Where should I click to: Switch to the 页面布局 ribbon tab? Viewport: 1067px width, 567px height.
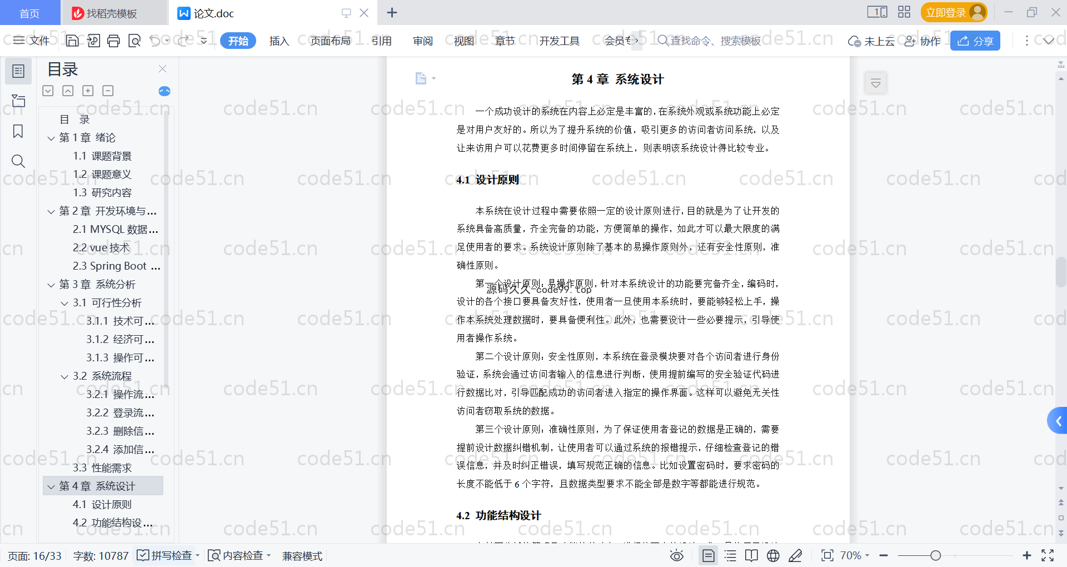tap(330, 41)
